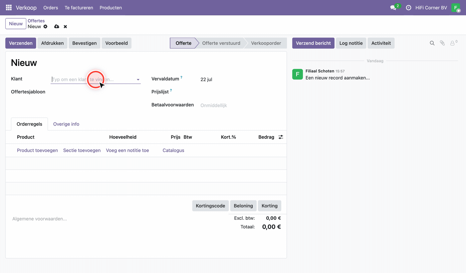The width and height of the screenshot is (466, 273).
Task: Click the Afdrukken button
Action: coord(52,43)
